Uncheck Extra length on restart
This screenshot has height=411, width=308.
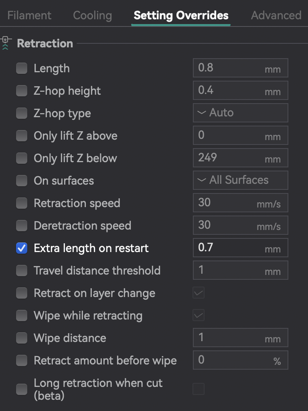click(22, 248)
